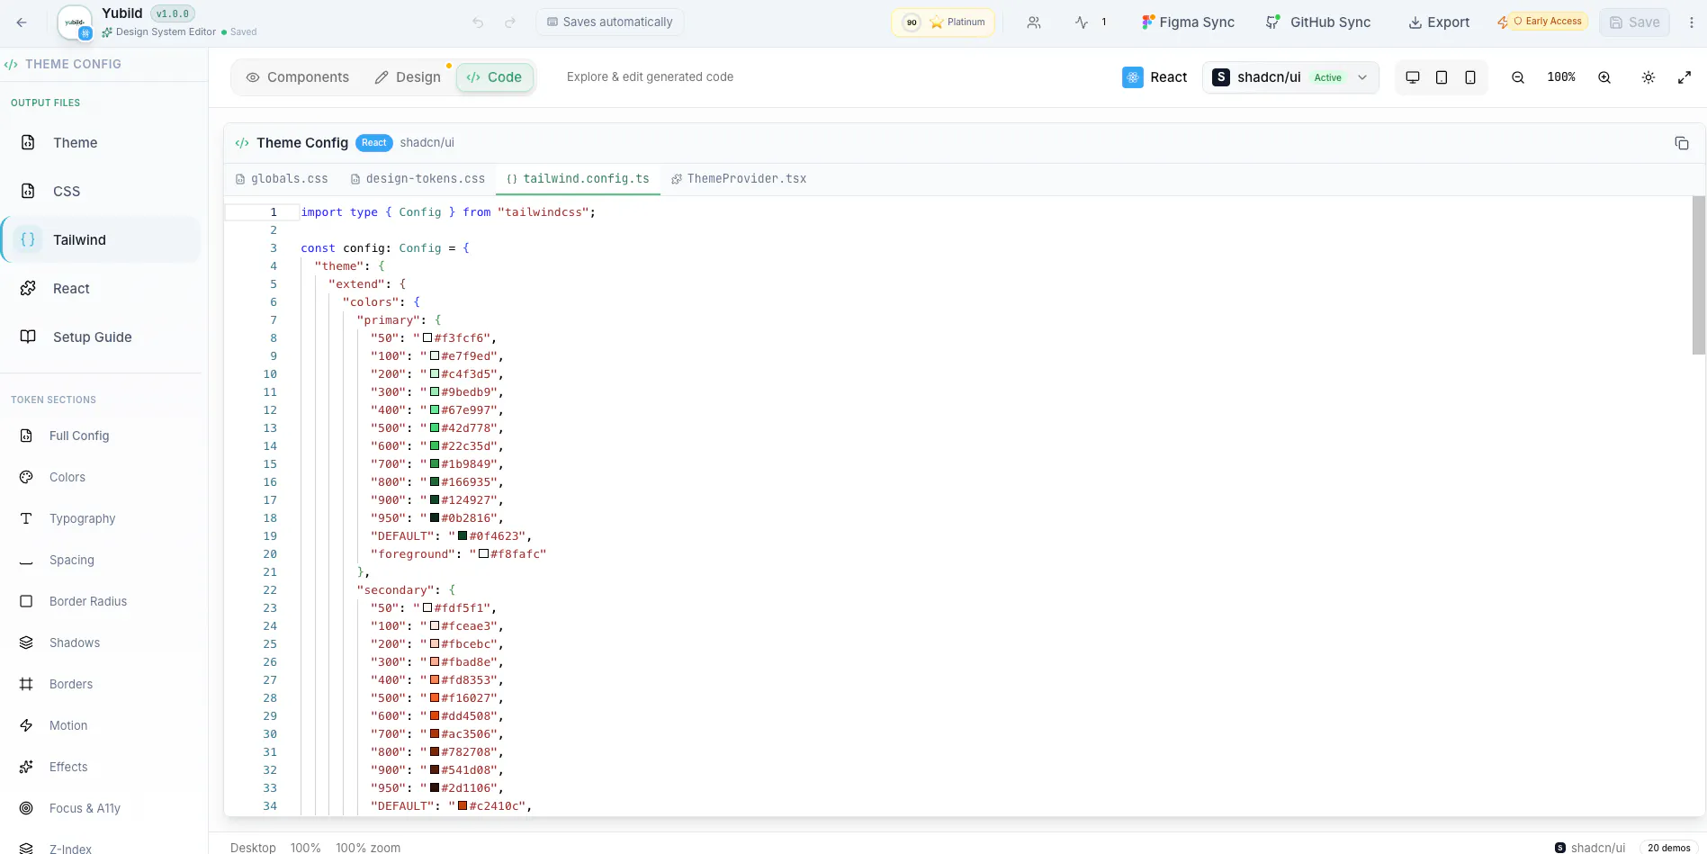Open the CSS output file

click(x=101, y=191)
